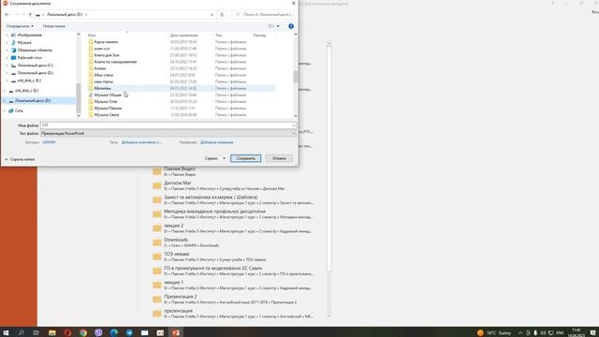Expand Локальный диск (C:) tree node
Screen dimensions: 599x337
(7, 66)
